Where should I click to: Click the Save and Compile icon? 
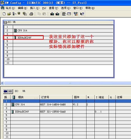coord(25,14)
